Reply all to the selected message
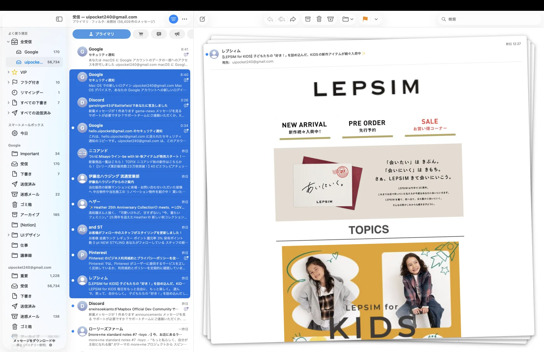 282,19
